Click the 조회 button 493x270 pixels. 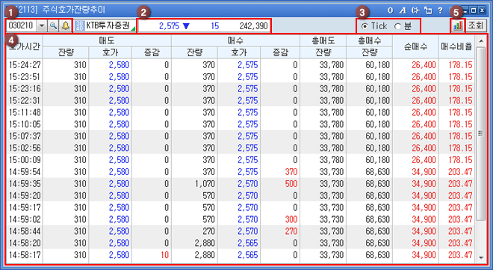(476, 25)
